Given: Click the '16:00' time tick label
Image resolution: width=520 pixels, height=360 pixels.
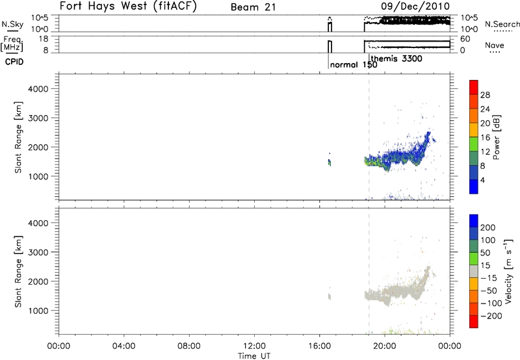Looking at the screenshot, I should pos(319,346).
